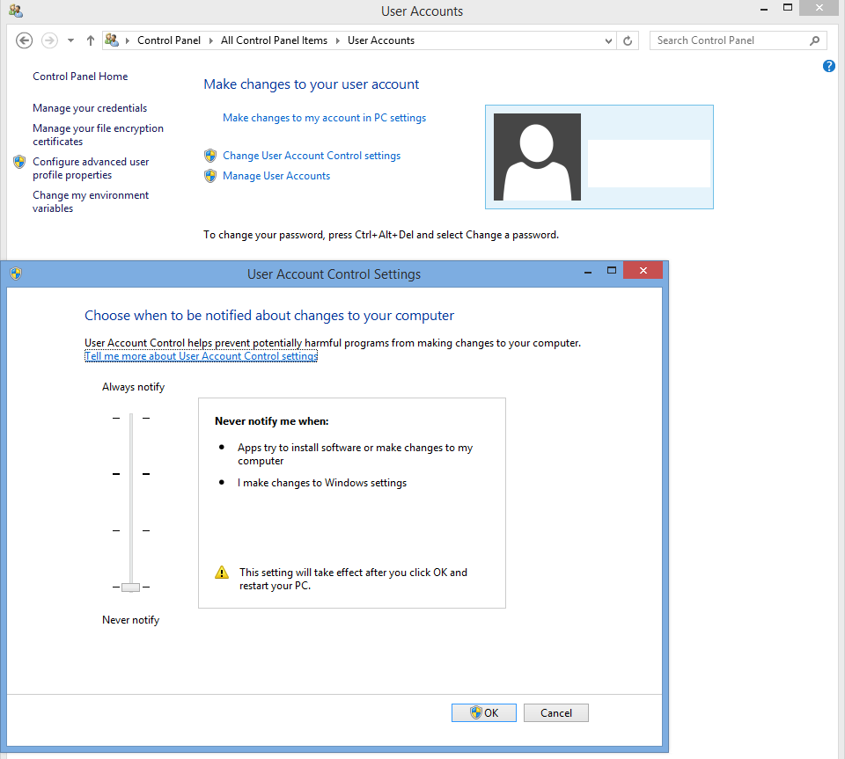Screen dimensions: 845x759
Task: Go up one level with Up arrow
Action: click(x=91, y=40)
